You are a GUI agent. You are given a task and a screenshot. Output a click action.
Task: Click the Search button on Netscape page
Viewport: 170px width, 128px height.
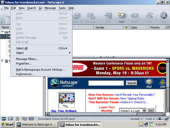point(131,83)
